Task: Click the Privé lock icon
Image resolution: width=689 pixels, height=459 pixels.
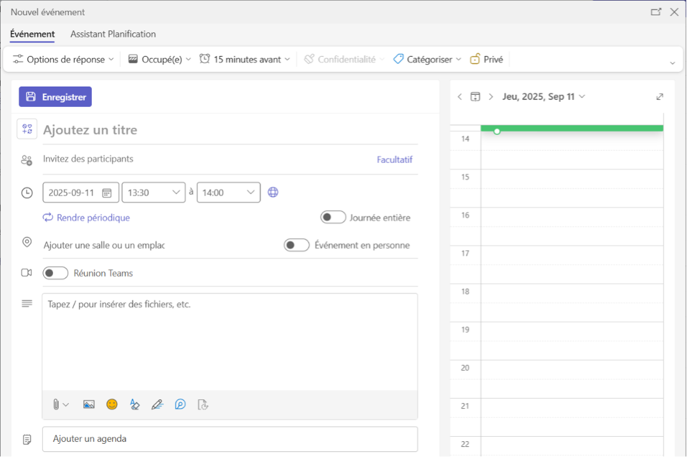Action: (475, 59)
